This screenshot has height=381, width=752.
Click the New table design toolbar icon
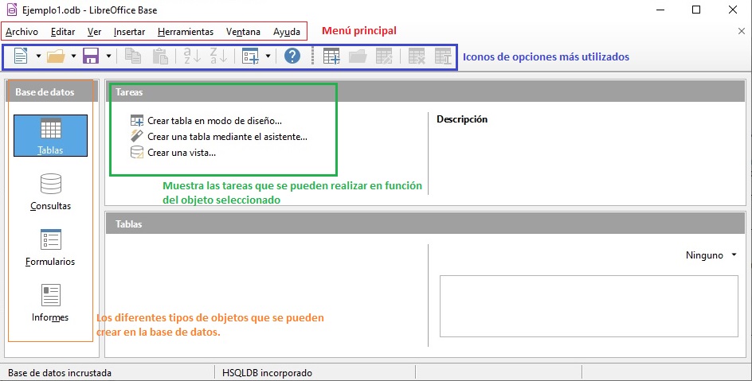point(331,56)
